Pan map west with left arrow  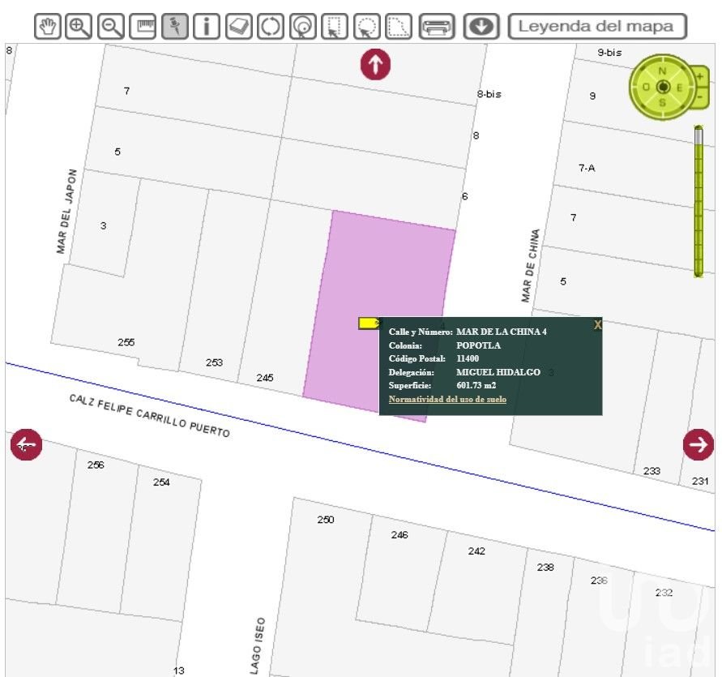click(x=26, y=444)
